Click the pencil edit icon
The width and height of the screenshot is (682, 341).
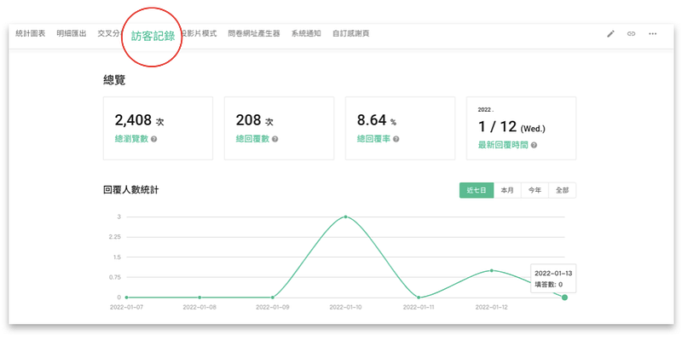point(610,34)
